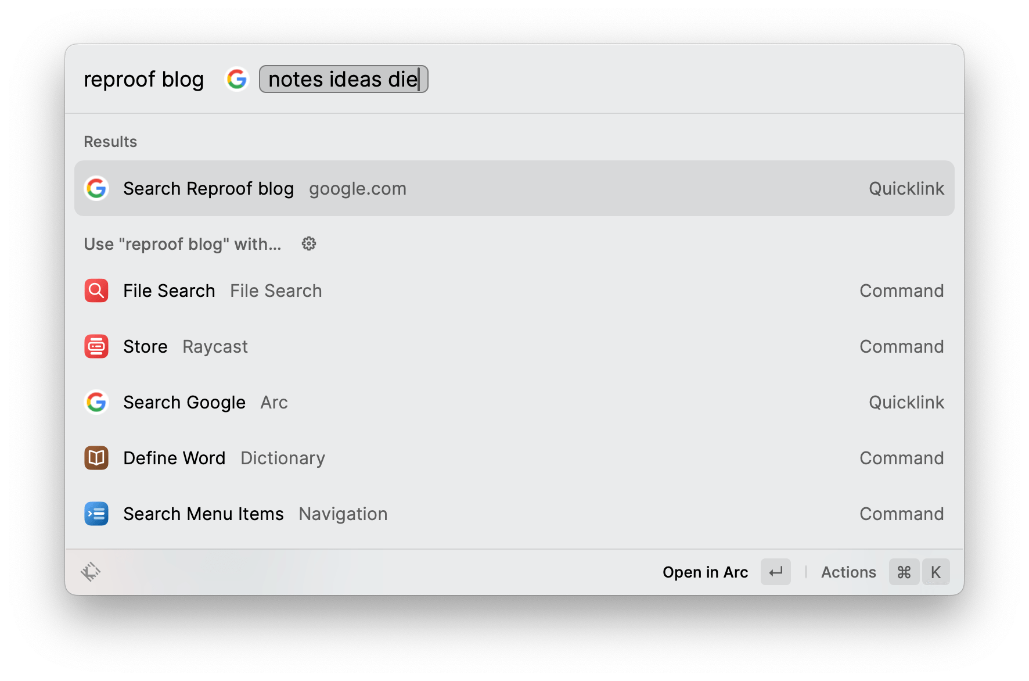
Task: Click the red File Search magnifier icon
Action: pos(96,291)
